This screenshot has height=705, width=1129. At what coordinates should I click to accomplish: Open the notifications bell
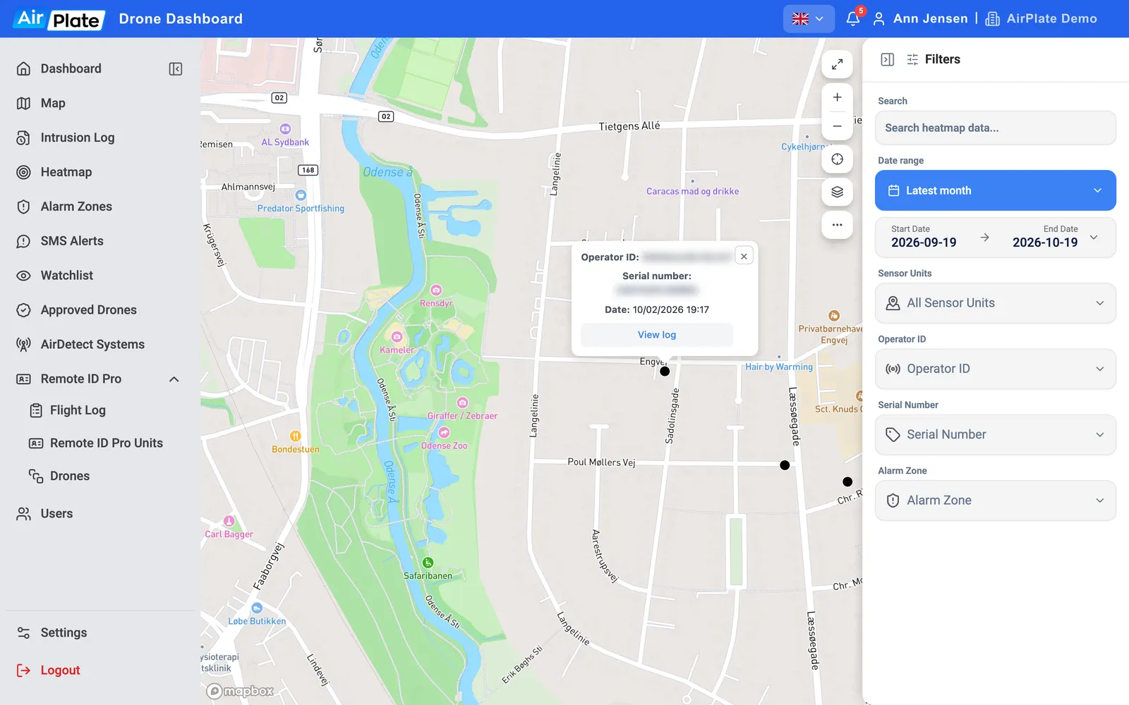(x=853, y=18)
